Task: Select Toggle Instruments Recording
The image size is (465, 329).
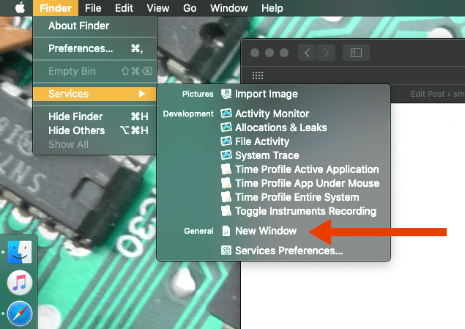Action: tap(305, 211)
